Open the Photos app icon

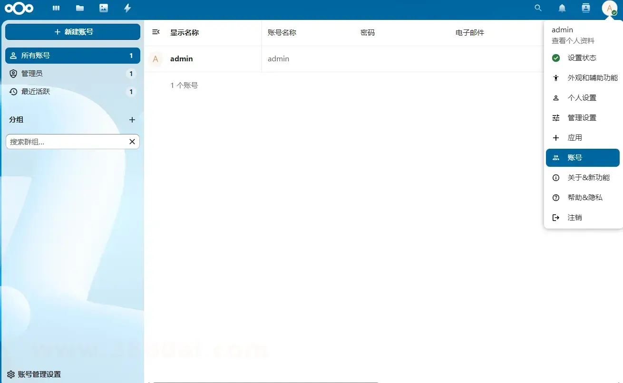pos(104,8)
